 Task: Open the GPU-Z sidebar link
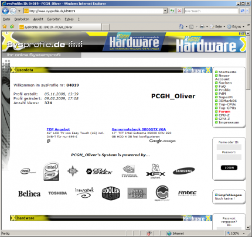tap(224, 119)
